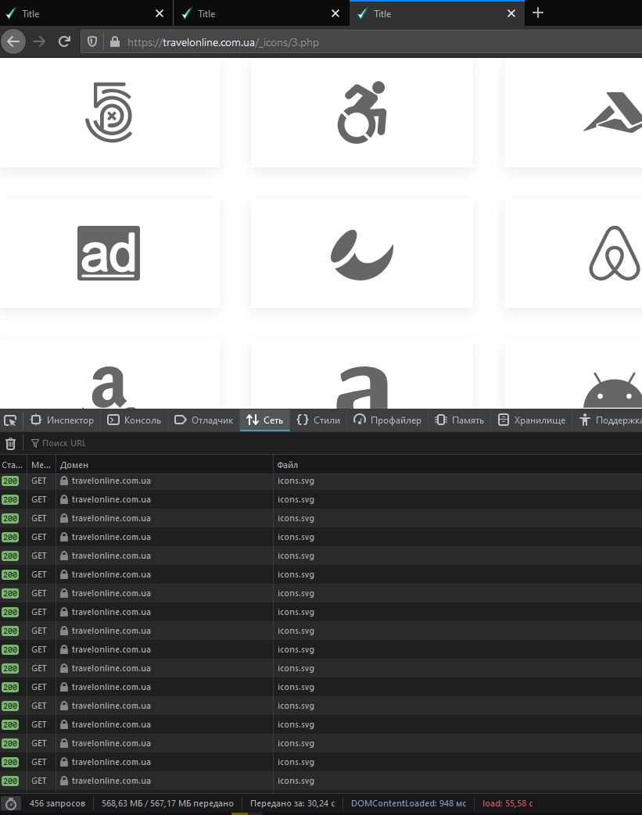Sort by the Ме... method column header
Screen dimensions: 642x815
click(x=41, y=465)
